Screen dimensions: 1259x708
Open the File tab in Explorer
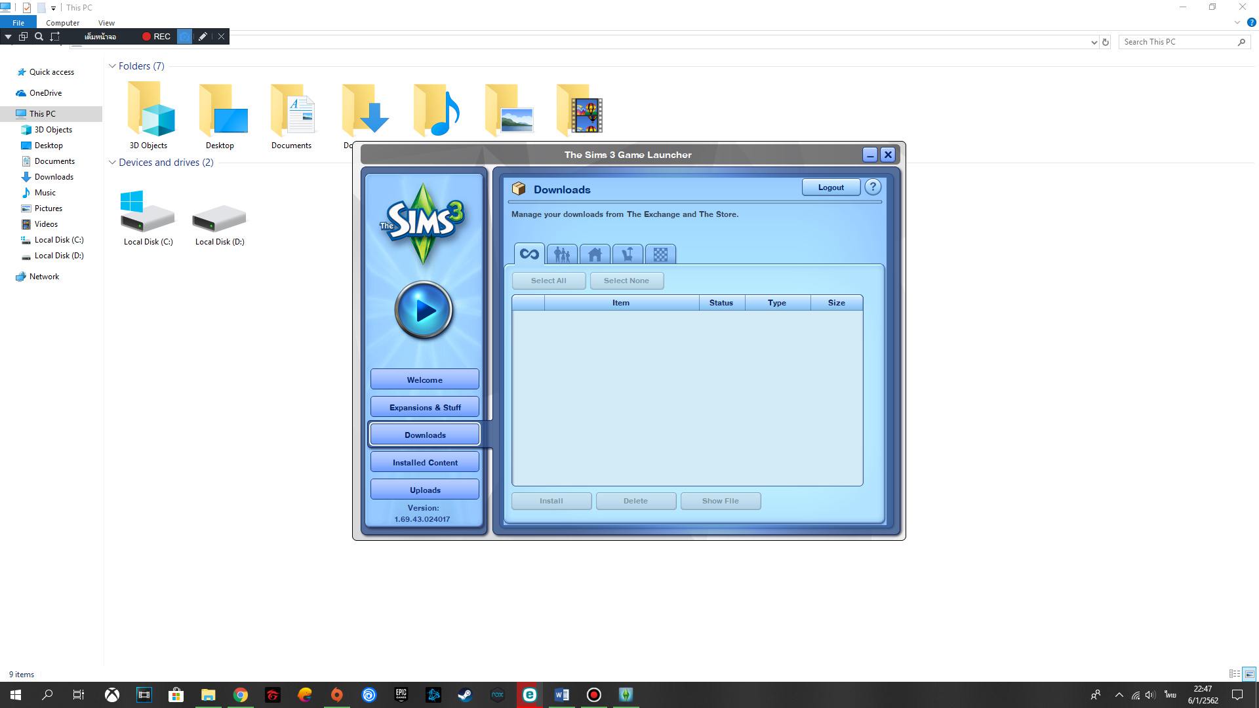[x=18, y=22]
